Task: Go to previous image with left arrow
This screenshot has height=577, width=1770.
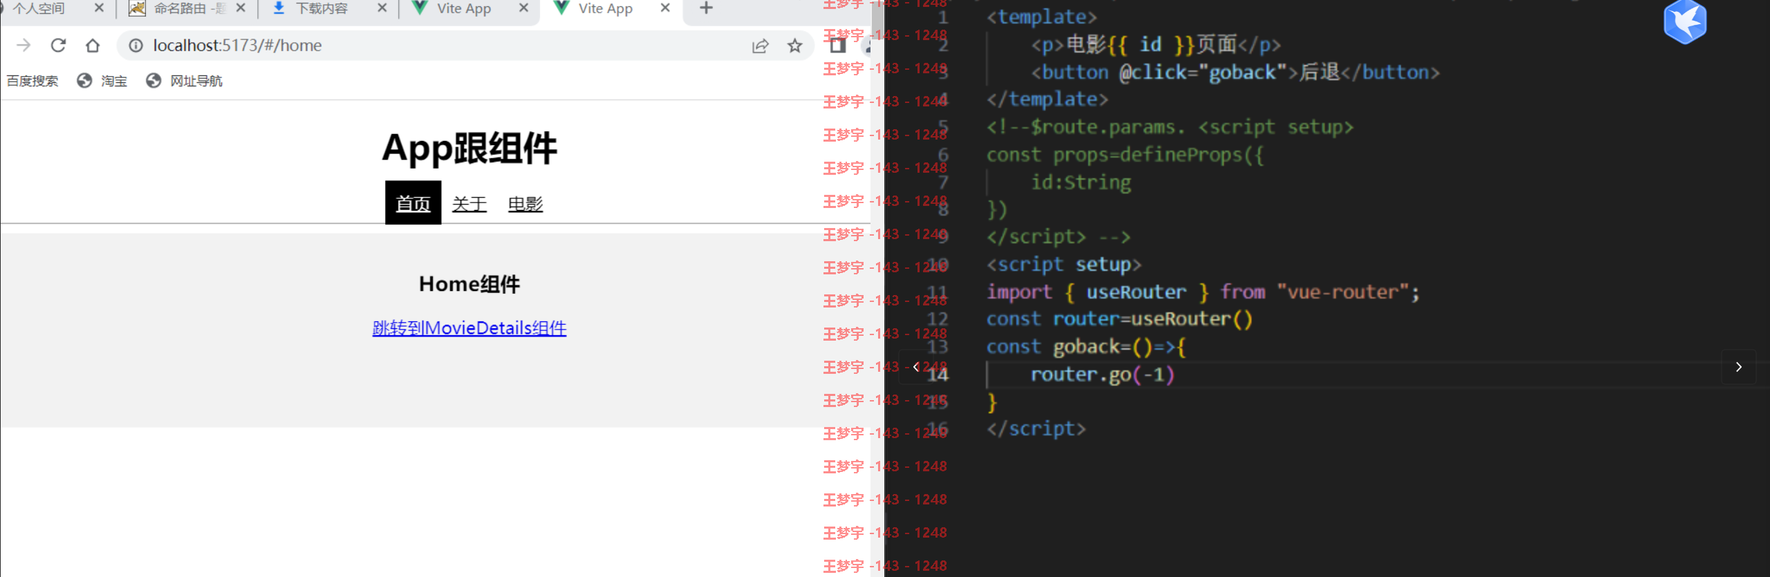Action: click(x=916, y=367)
